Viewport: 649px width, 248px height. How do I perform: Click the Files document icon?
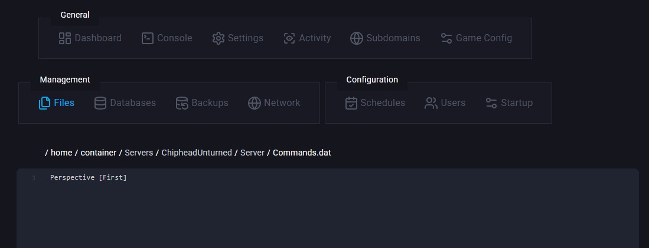click(44, 103)
